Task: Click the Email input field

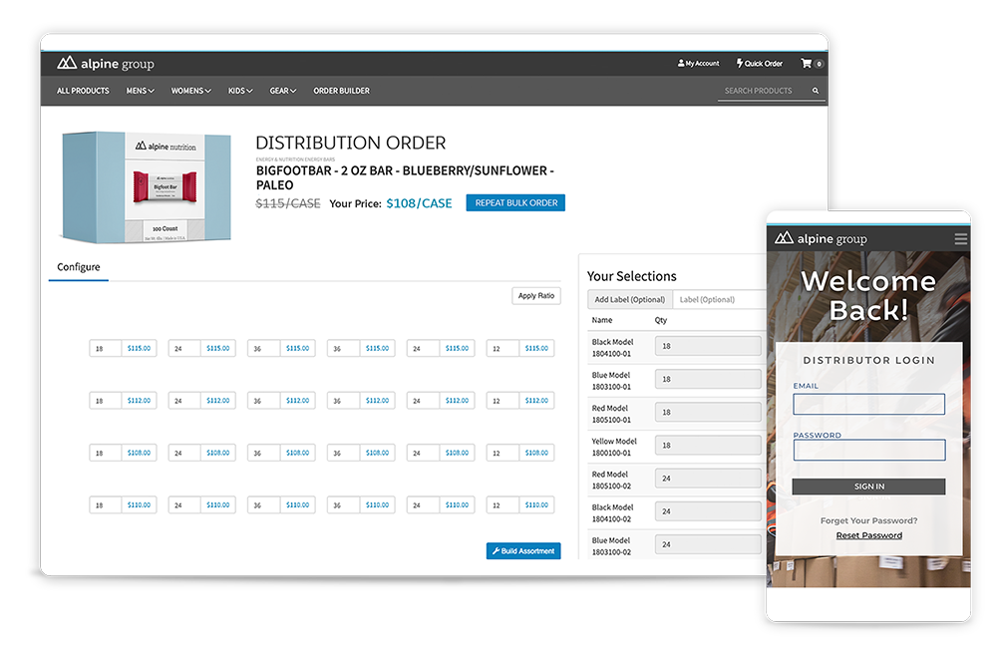Action: coord(868,404)
